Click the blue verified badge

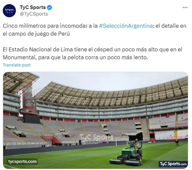(49, 8)
